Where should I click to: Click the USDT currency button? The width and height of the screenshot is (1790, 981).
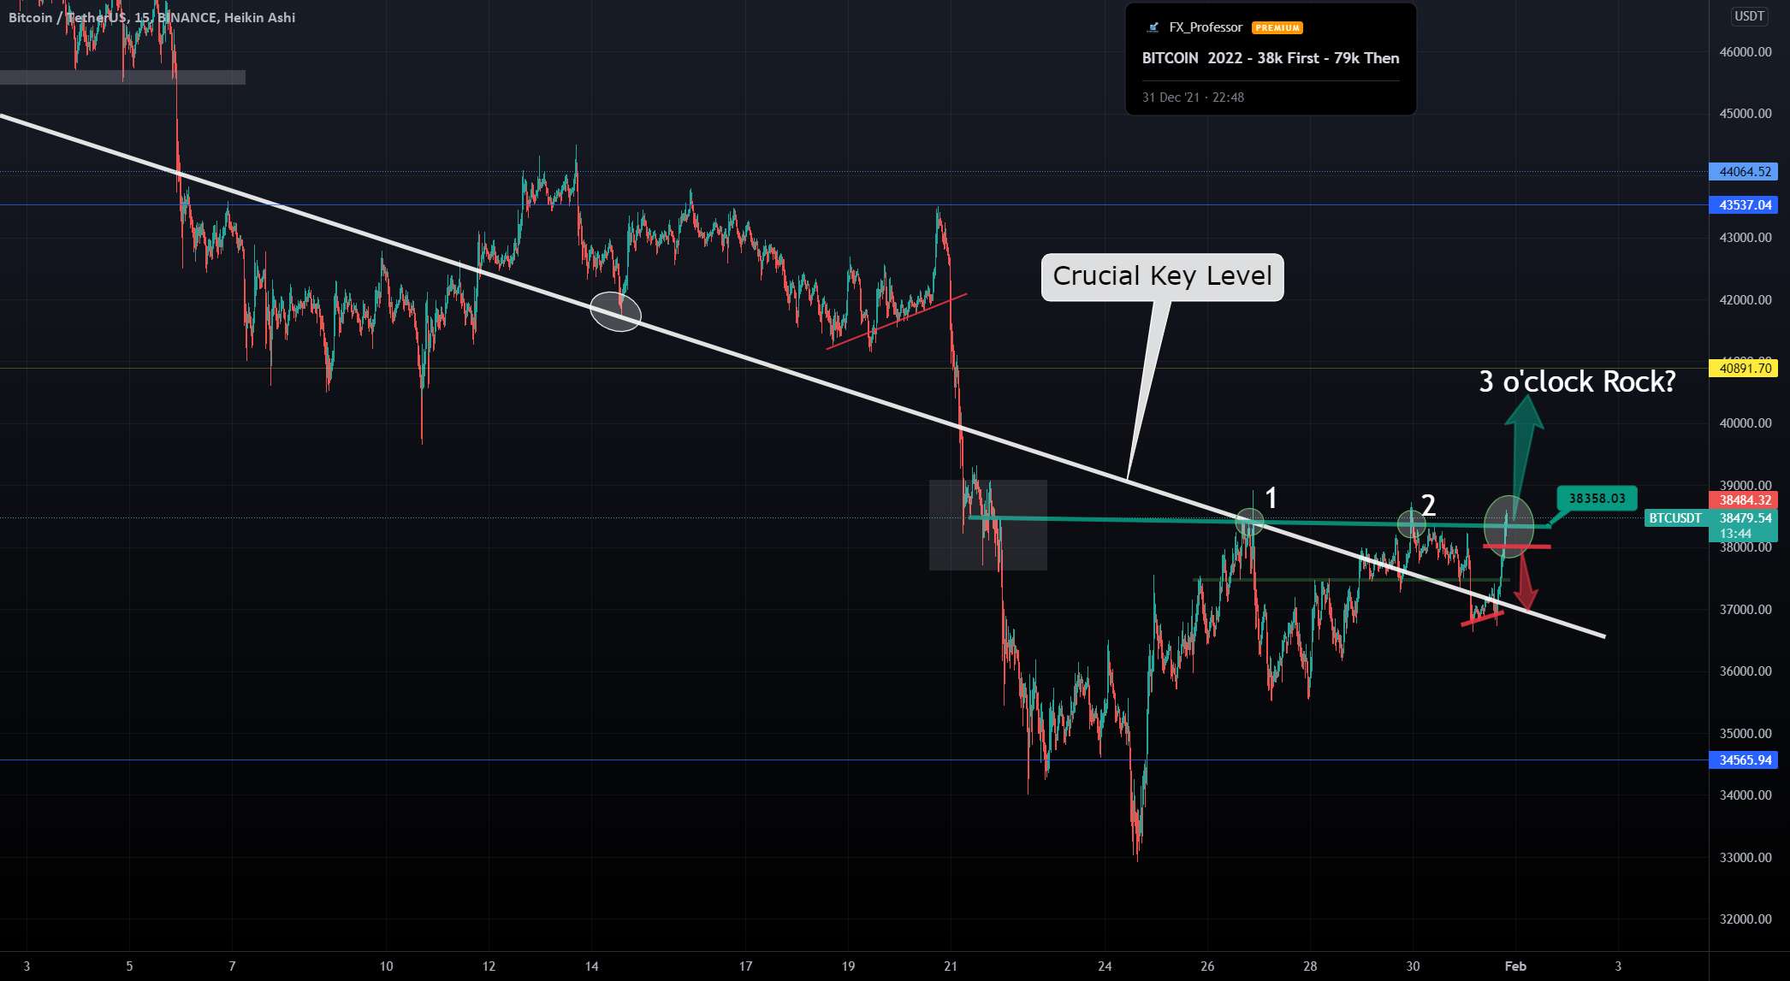point(1749,16)
